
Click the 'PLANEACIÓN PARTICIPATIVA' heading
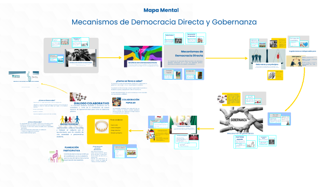coord(72,149)
